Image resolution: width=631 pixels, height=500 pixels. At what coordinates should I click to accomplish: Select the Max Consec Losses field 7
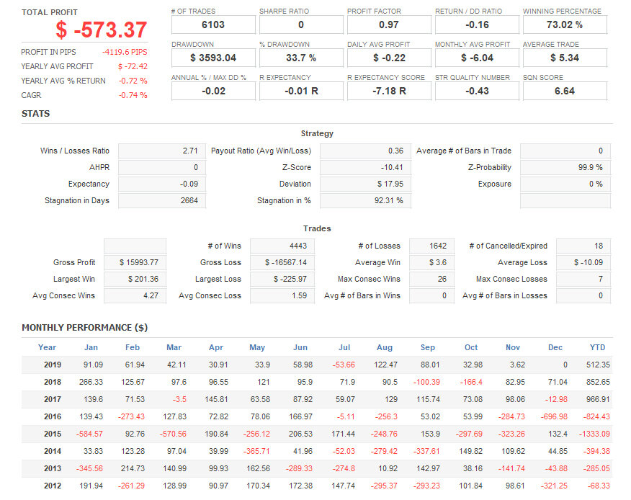(x=583, y=279)
